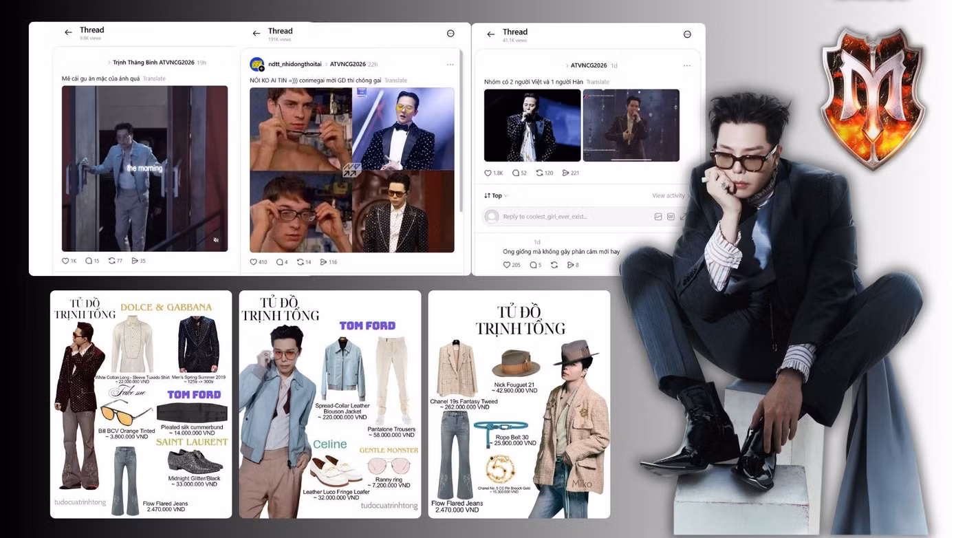Translate the 'Nhóm có 2 người Việt' post
The width and height of the screenshot is (956, 538).
coord(598,82)
